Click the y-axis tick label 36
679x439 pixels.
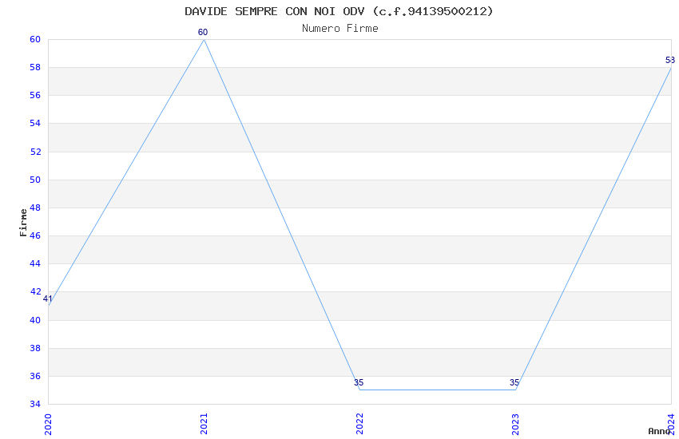click(x=35, y=376)
